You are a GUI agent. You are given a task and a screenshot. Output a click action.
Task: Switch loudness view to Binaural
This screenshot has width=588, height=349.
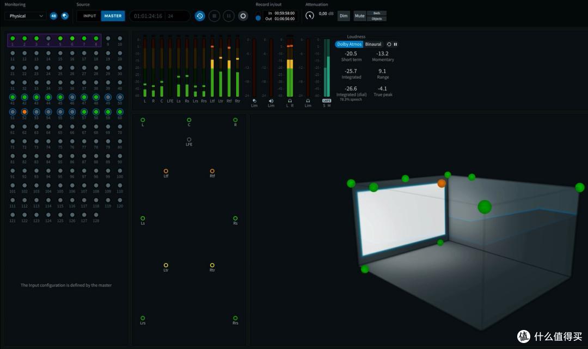pyautogui.click(x=373, y=44)
